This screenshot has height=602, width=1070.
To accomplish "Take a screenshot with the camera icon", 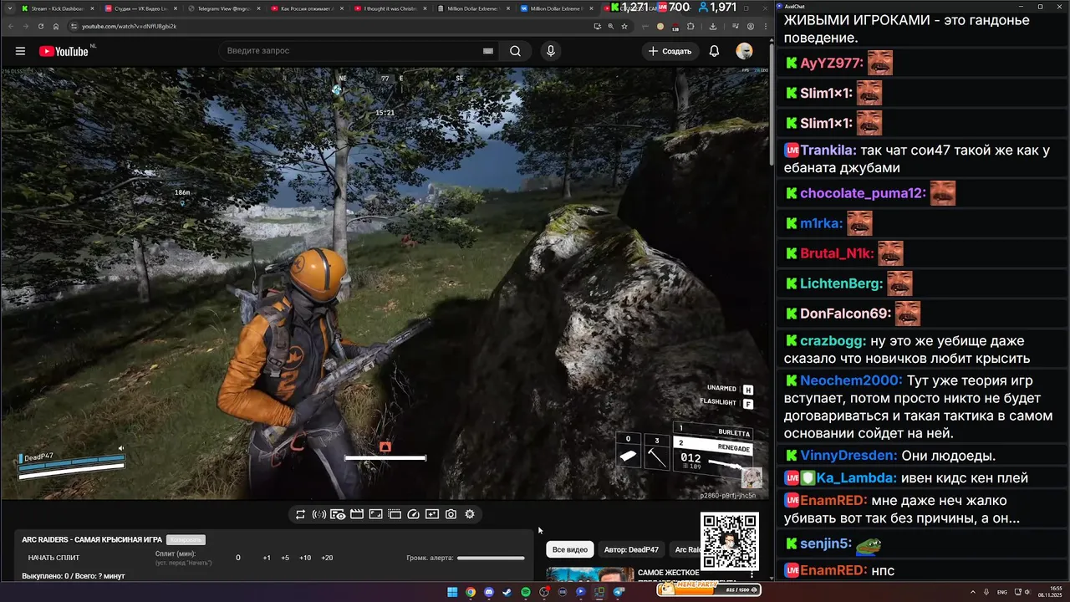I will point(451,514).
